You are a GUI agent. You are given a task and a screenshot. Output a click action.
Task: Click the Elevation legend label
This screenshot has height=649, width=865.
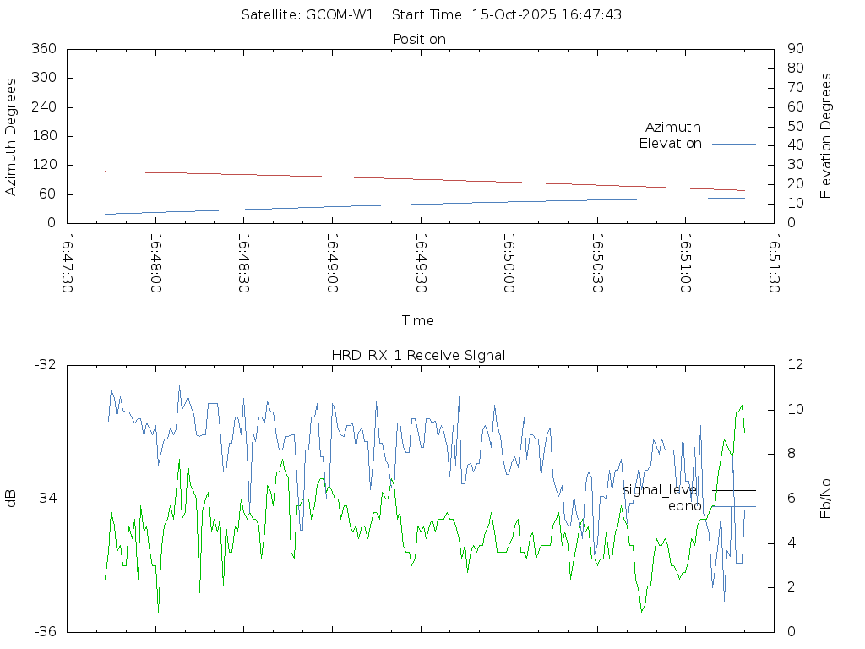click(x=670, y=144)
